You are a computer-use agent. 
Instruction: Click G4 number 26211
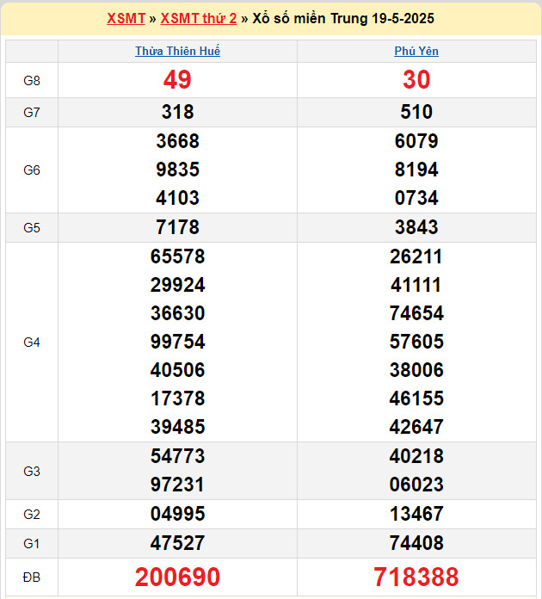416,256
